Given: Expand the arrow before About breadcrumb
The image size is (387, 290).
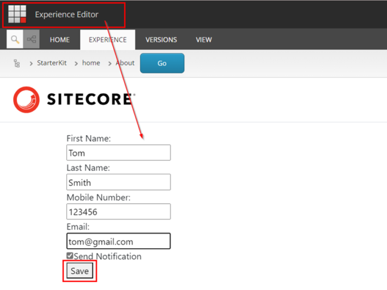Looking at the screenshot, I should coord(109,63).
